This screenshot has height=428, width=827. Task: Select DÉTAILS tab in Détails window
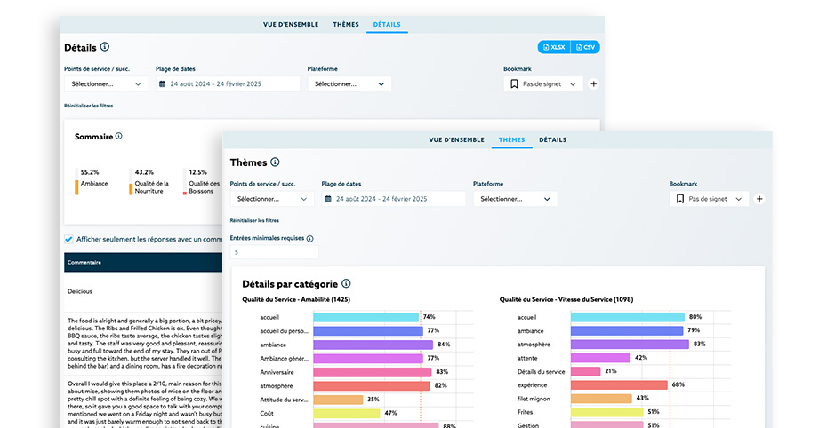coord(387,24)
